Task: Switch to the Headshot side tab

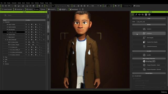Action: pyautogui.click(x=48, y=38)
